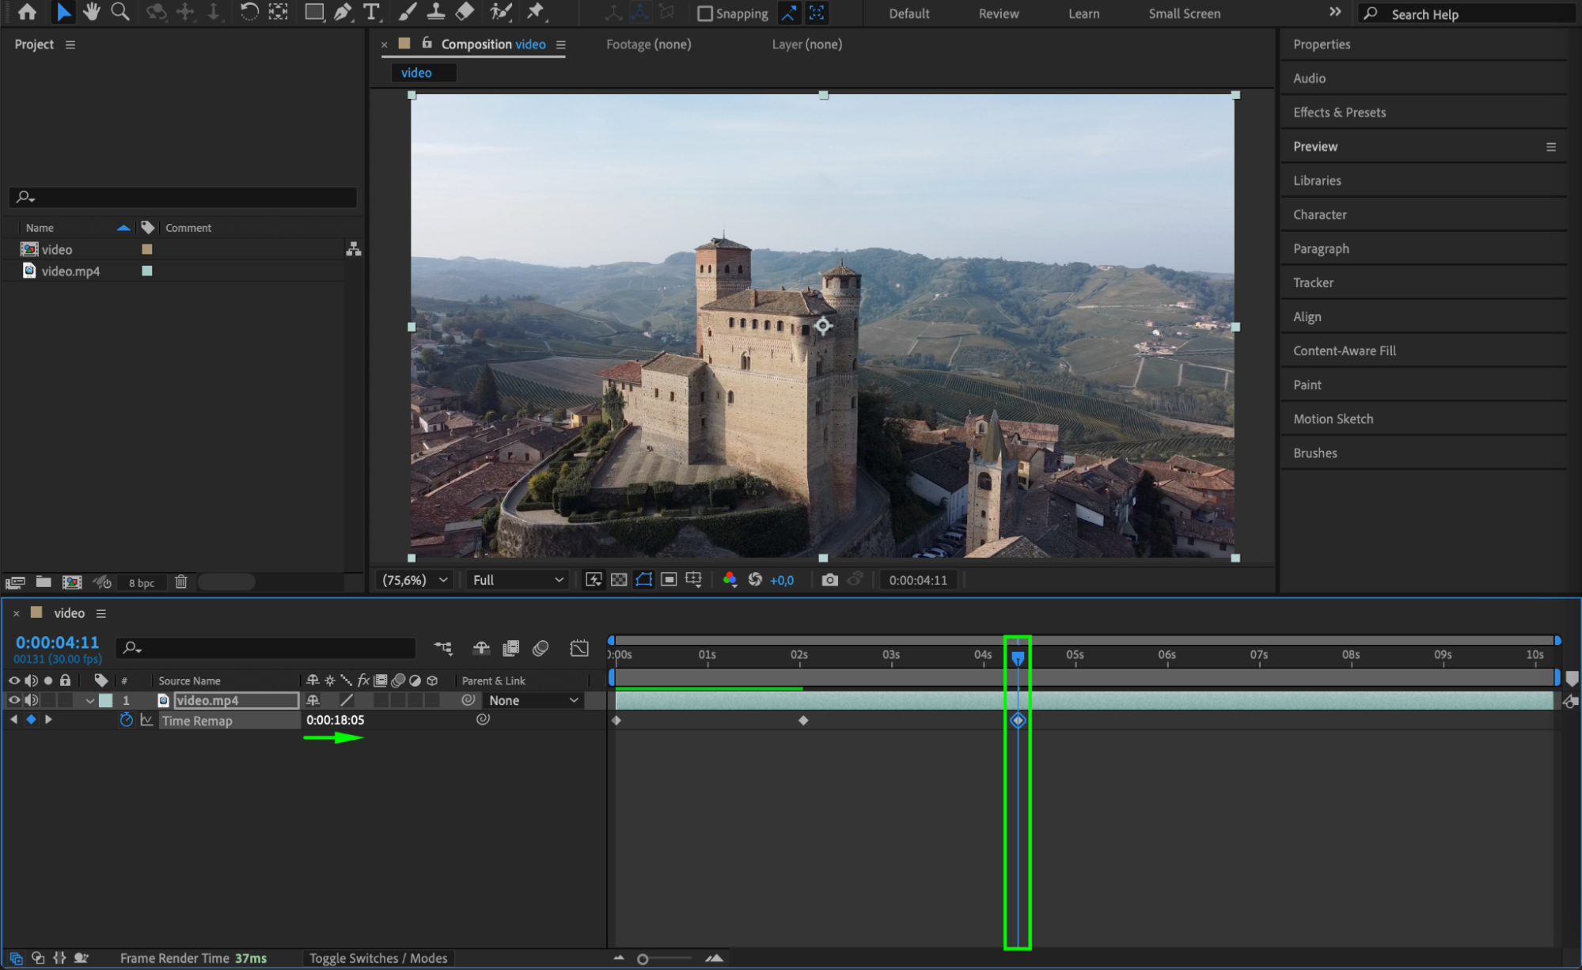Take a snapshot with camera icon
Viewport: 1582px width, 970px height.
click(x=829, y=580)
